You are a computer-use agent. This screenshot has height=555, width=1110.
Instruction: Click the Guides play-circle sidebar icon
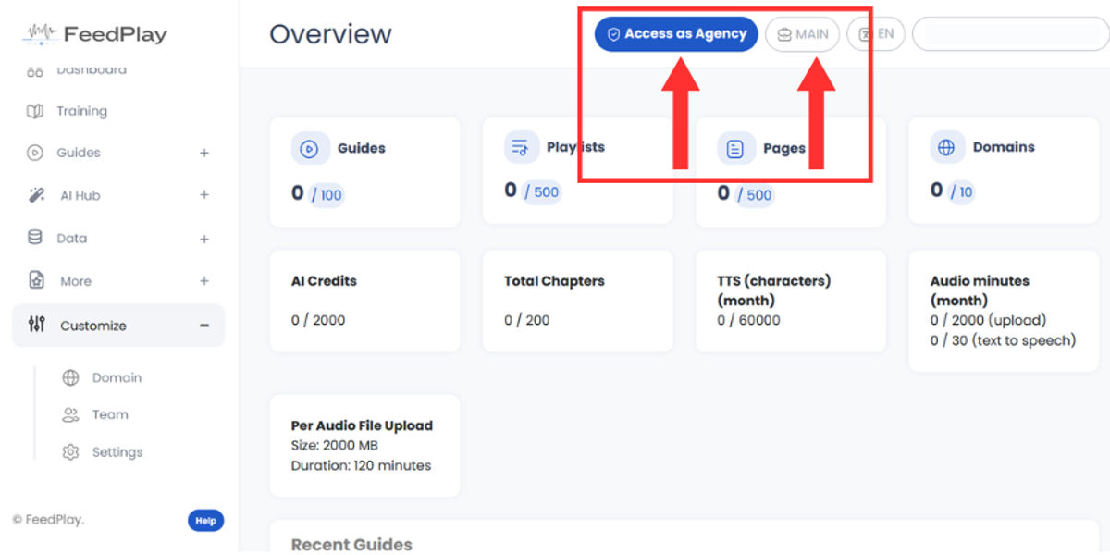point(35,153)
